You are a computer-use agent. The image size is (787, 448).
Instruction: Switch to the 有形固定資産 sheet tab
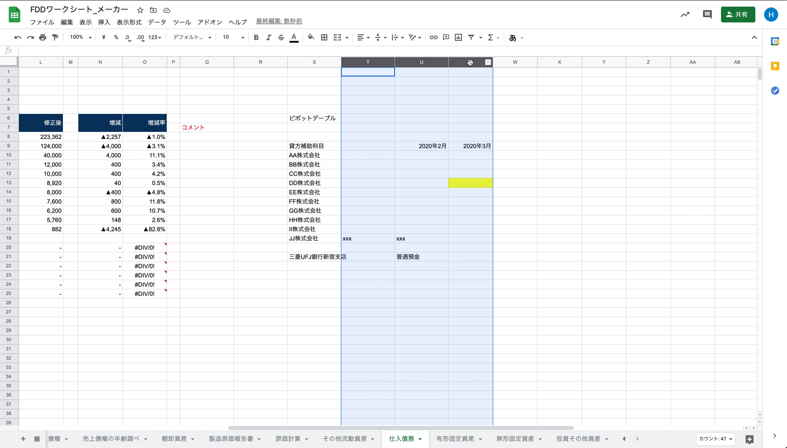coord(455,439)
